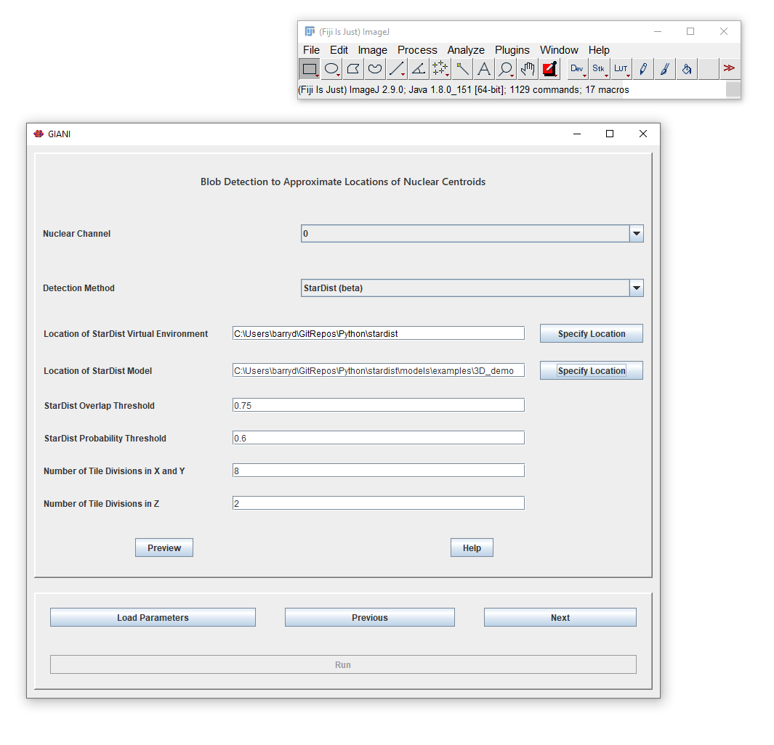
Task: Click the Tile Divisions in Z field
Action: click(379, 503)
